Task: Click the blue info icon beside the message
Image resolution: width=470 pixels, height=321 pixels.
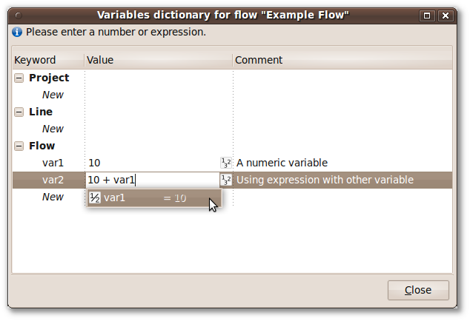Action: [x=17, y=32]
